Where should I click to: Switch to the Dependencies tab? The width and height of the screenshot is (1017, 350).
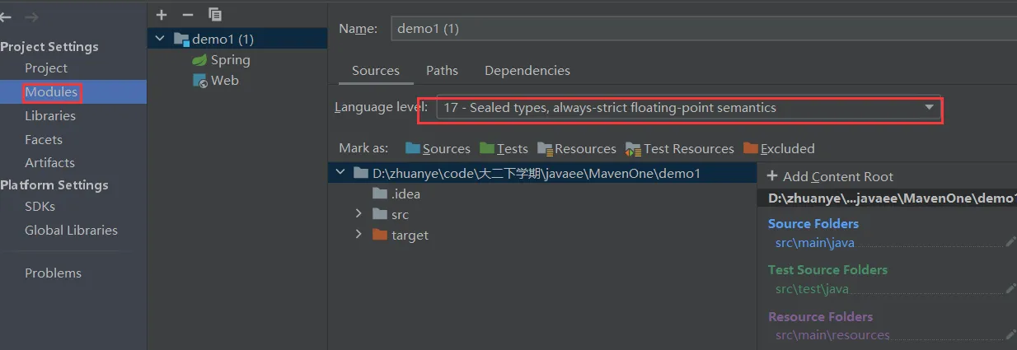tap(527, 71)
